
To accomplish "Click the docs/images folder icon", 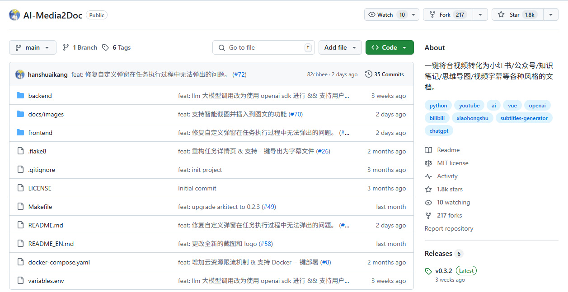I will tap(20, 114).
